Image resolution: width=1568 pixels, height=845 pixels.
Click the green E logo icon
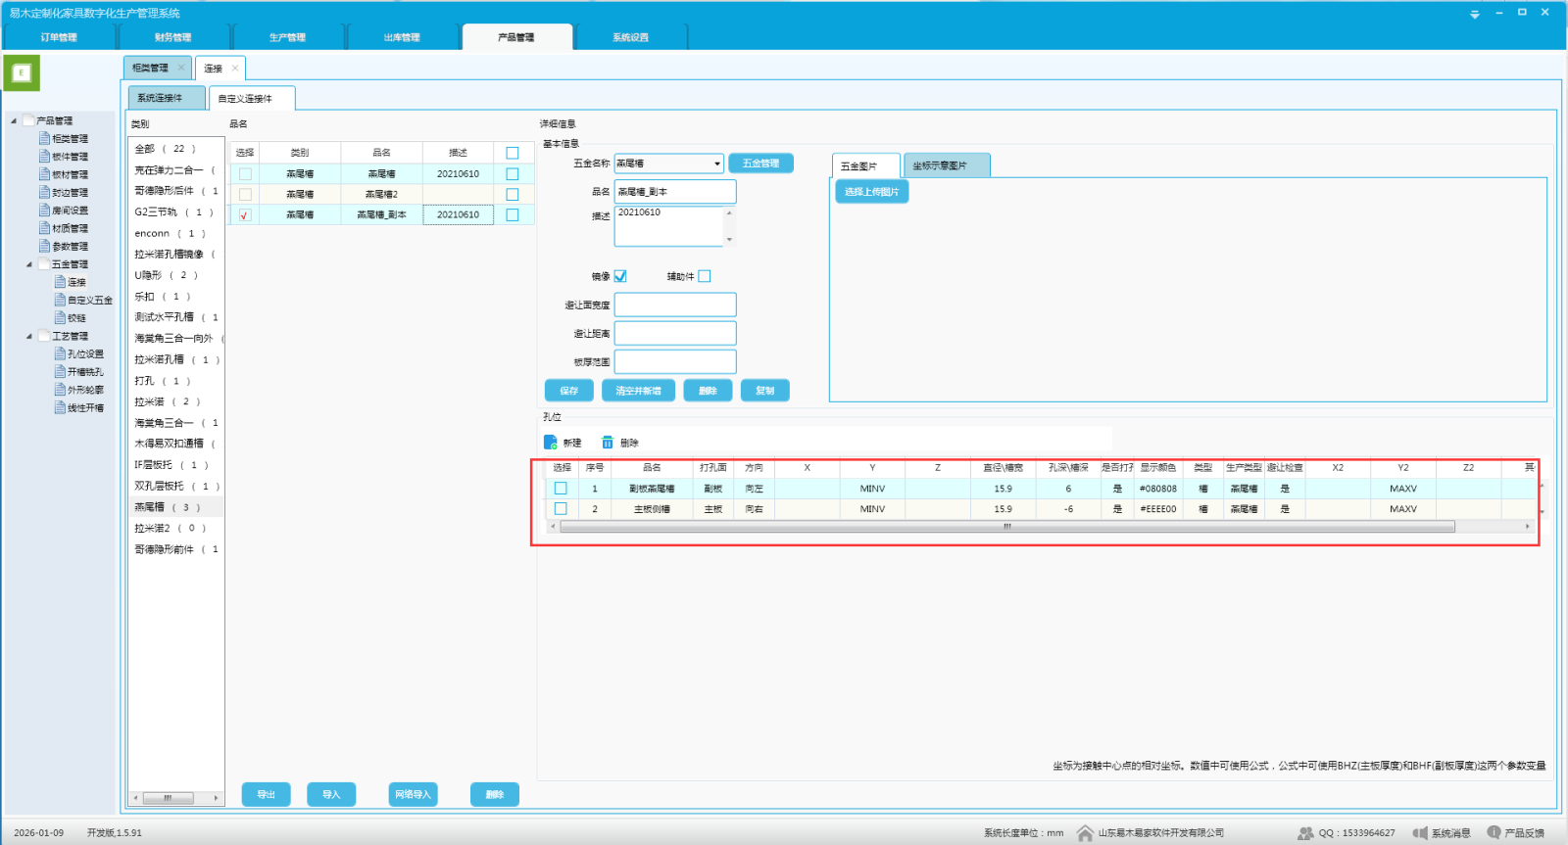pyautogui.click(x=22, y=72)
